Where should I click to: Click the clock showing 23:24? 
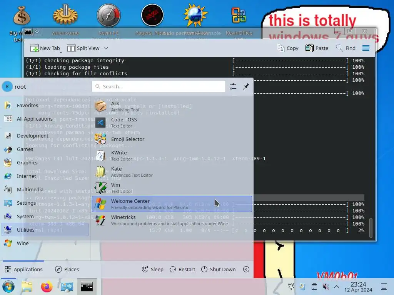(x=358, y=287)
